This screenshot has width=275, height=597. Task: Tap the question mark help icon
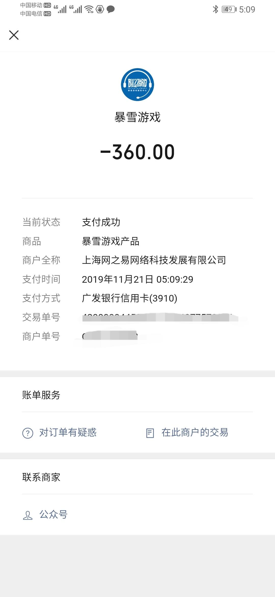[28, 433]
